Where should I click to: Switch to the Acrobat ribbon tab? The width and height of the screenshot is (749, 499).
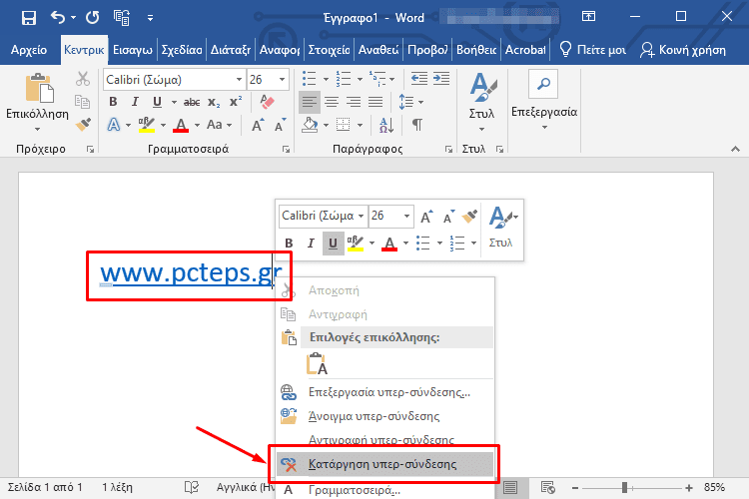[525, 50]
